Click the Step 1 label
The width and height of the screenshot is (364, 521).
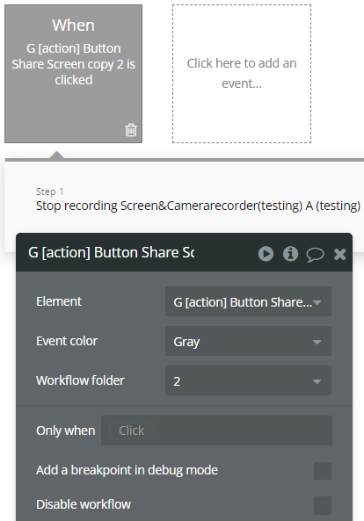point(49,192)
